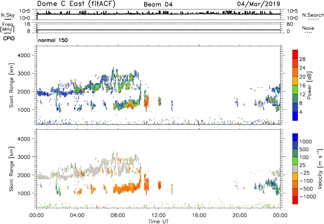Click the Nave axis value 80

pyautogui.click(x=290, y=24)
